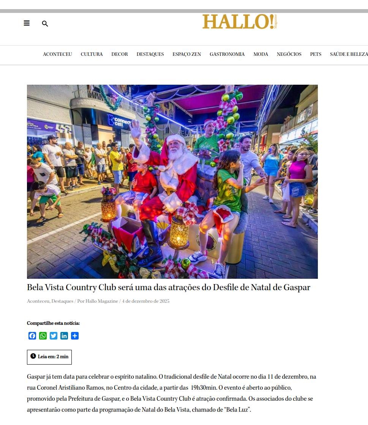Image resolution: width=368 pixels, height=425 pixels.
Task: Open the Aconteceu menu section
Action: [57, 54]
